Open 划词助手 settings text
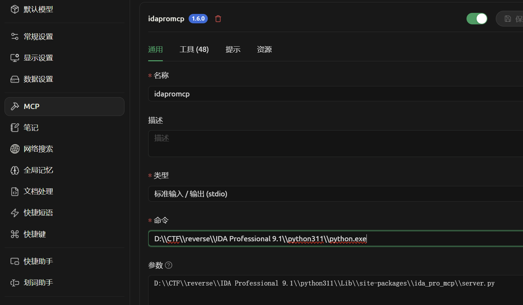The width and height of the screenshot is (523, 305). [38, 283]
